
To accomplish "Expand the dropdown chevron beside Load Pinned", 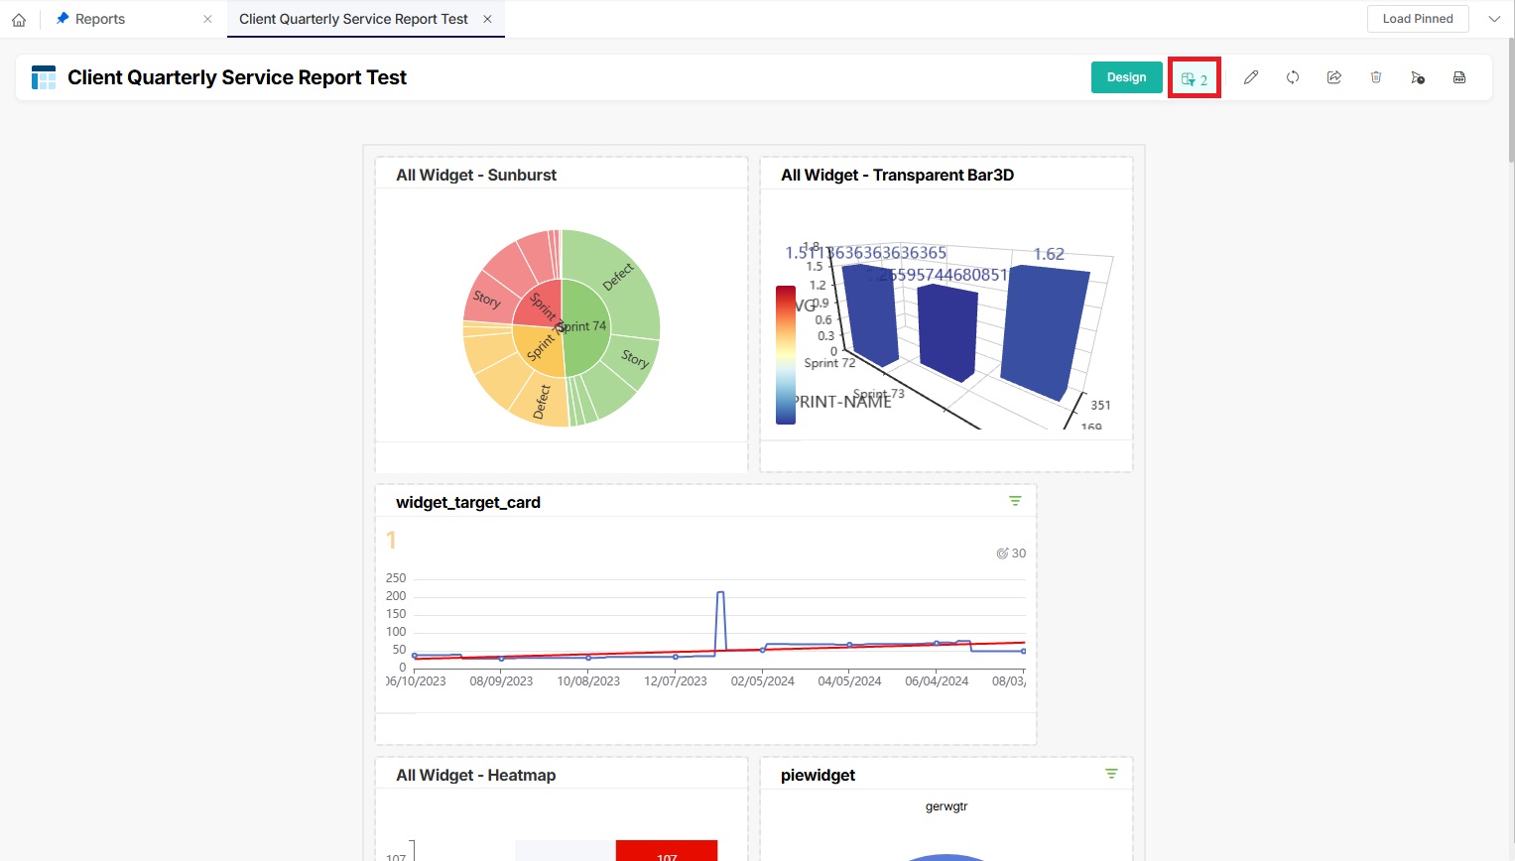I will tap(1494, 19).
